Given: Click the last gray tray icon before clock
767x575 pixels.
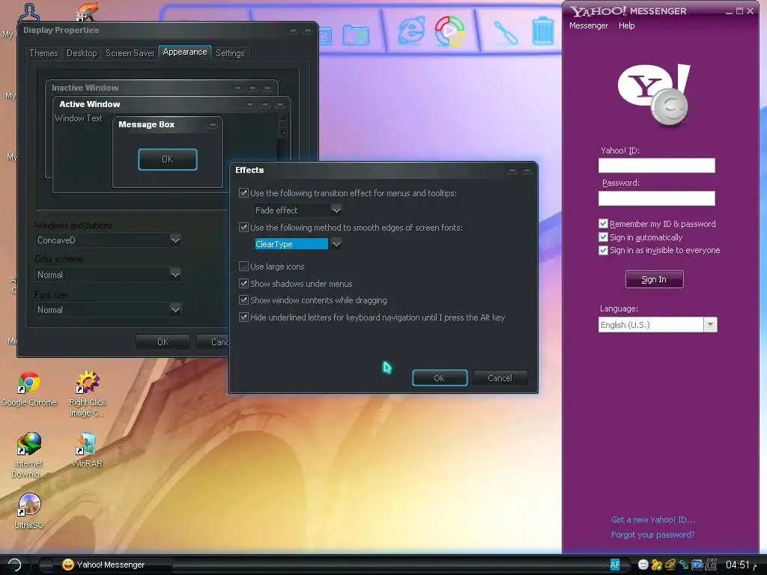Looking at the screenshot, I should coord(710,565).
